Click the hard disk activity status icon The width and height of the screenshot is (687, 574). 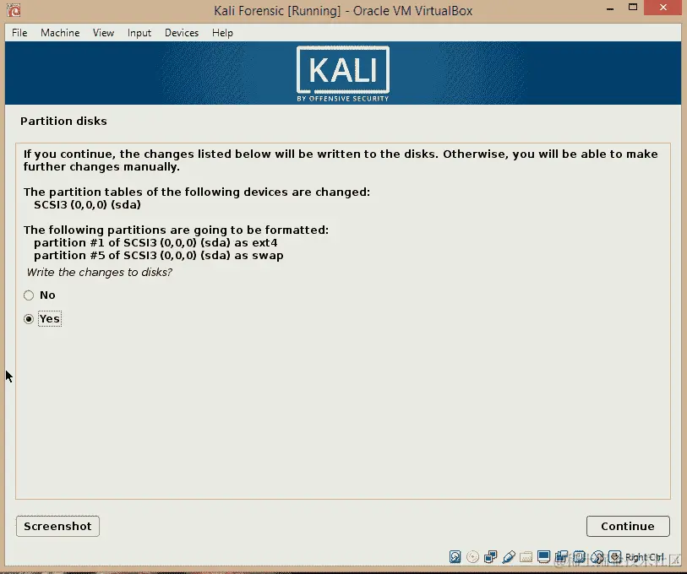tap(455, 557)
